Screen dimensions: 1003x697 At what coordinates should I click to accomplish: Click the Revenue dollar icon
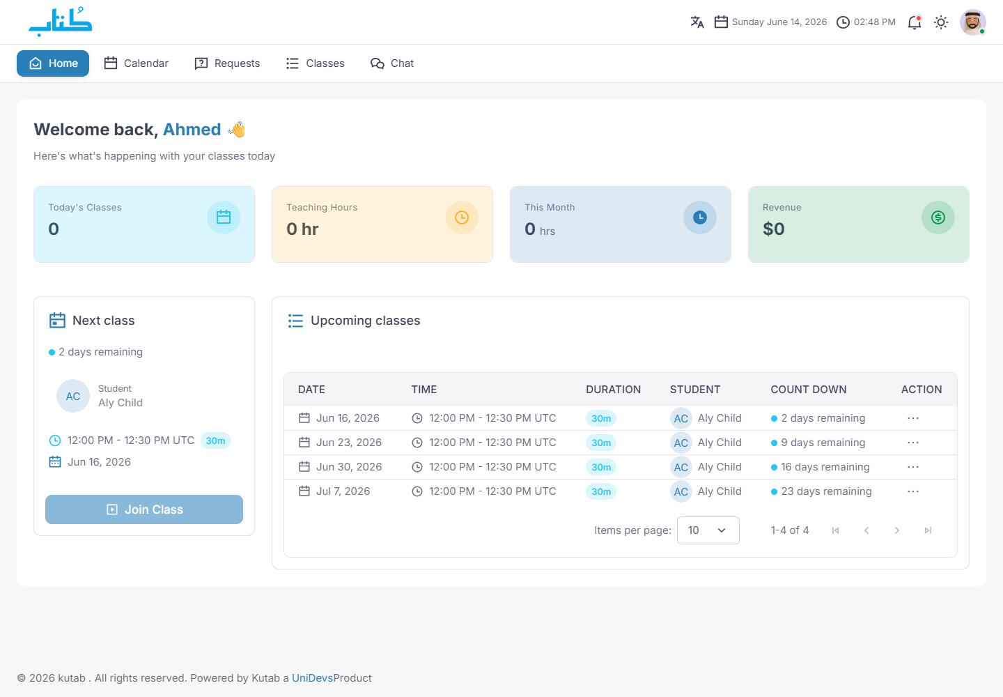pos(938,217)
